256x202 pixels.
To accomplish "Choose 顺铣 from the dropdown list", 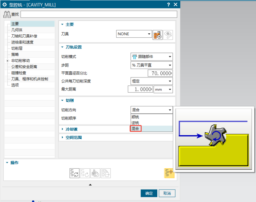I will [x=152, y=117].
